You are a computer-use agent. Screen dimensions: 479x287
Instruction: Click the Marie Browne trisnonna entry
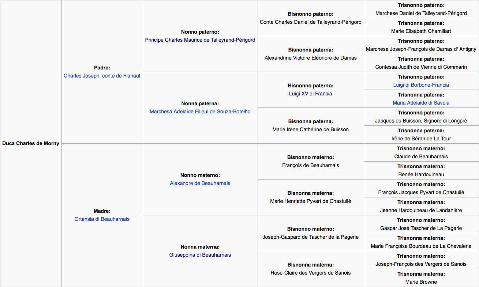(x=421, y=282)
